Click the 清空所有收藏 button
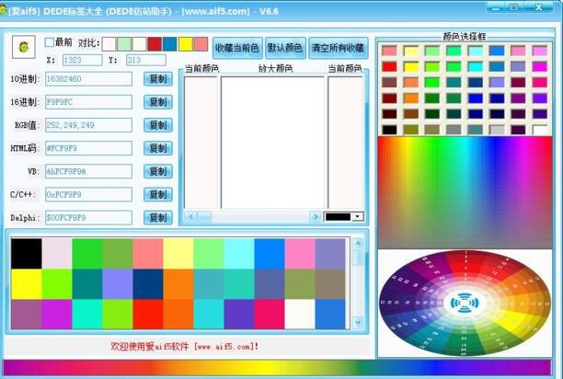The image size is (563, 379). click(339, 48)
